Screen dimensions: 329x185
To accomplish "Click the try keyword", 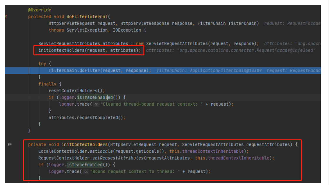I will coord(42,64).
